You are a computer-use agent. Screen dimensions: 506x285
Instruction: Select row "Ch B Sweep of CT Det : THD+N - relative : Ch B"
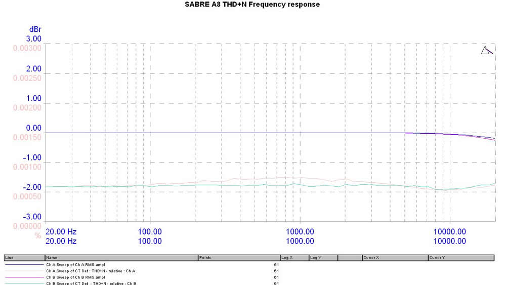point(249,283)
